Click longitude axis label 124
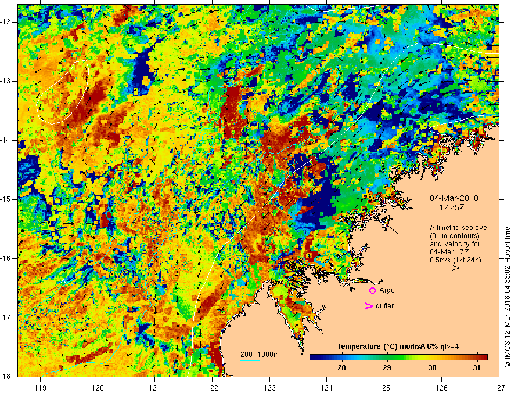This screenshot has height=394, width=511. 327,388
